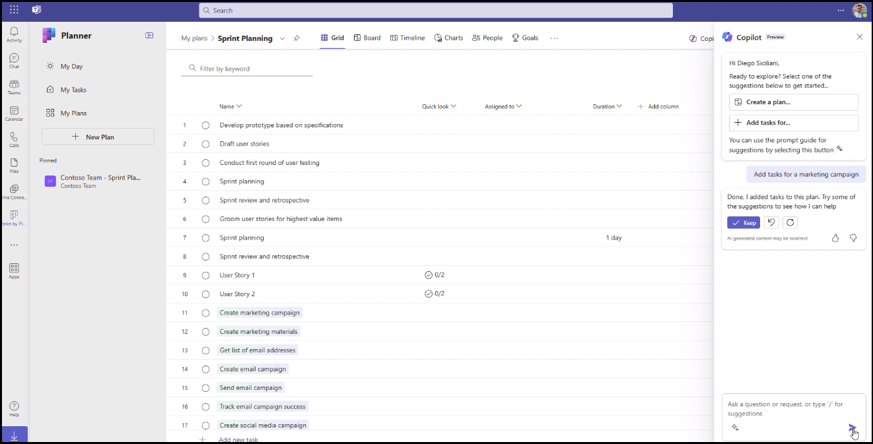Image resolution: width=873 pixels, height=444 pixels.
Task: Expand the Sprint Planning plan chevron
Action: [282, 38]
